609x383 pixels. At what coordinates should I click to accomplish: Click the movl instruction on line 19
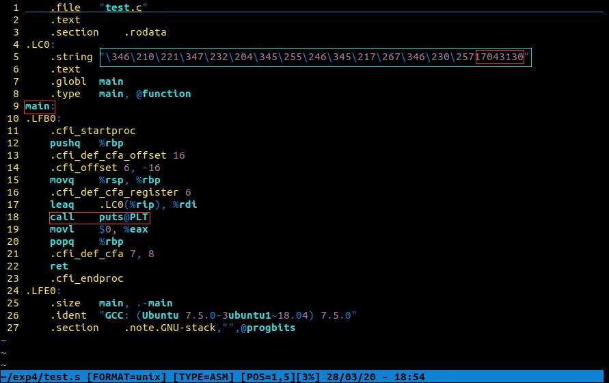[x=62, y=229]
